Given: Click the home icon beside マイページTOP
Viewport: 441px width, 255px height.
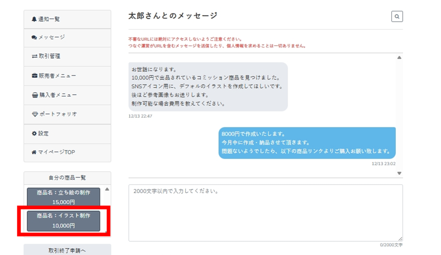Looking at the screenshot, I should (34, 152).
